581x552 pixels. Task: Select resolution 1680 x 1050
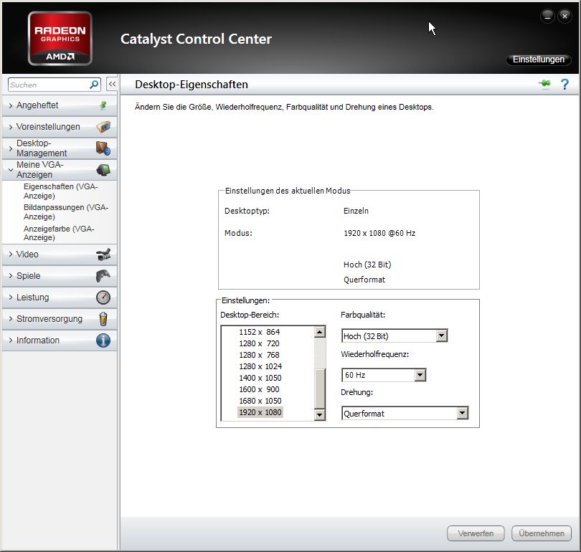260,401
